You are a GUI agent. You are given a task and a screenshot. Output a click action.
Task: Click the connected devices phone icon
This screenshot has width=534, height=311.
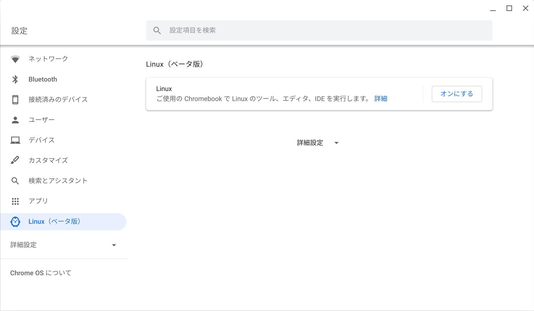click(x=15, y=100)
